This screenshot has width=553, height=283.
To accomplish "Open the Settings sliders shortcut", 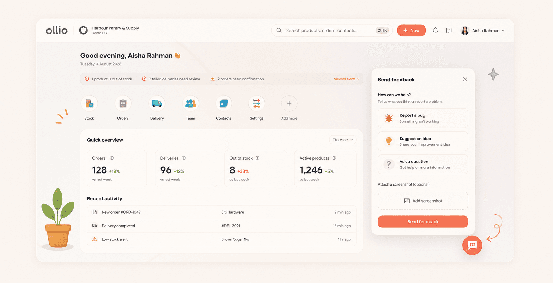I will 256,103.
